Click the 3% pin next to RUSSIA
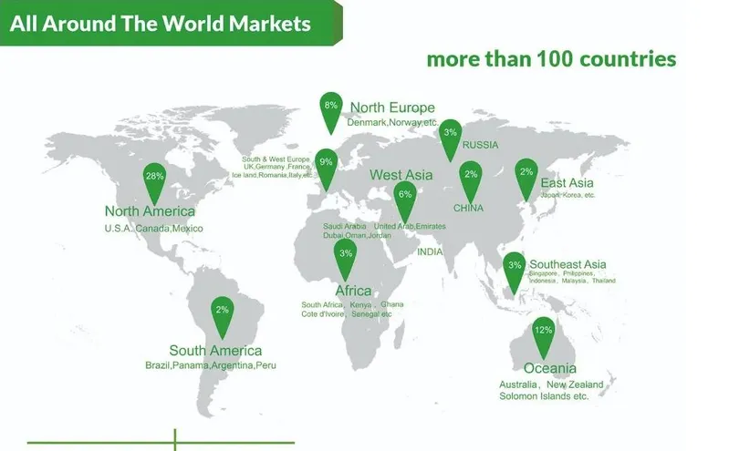The width and height of the screenshot is (729, 451). [x=450, y=135]
